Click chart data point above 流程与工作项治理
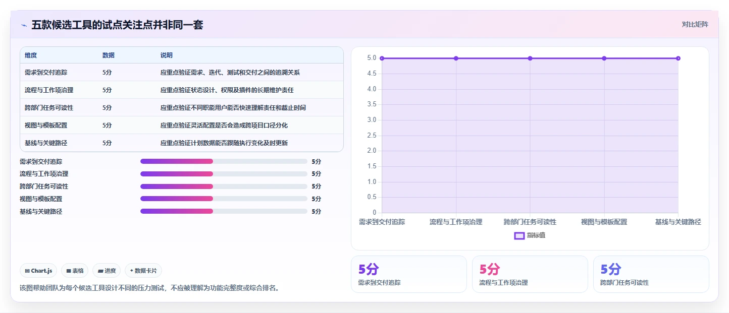The image size is (729, 313). [456, 58]
